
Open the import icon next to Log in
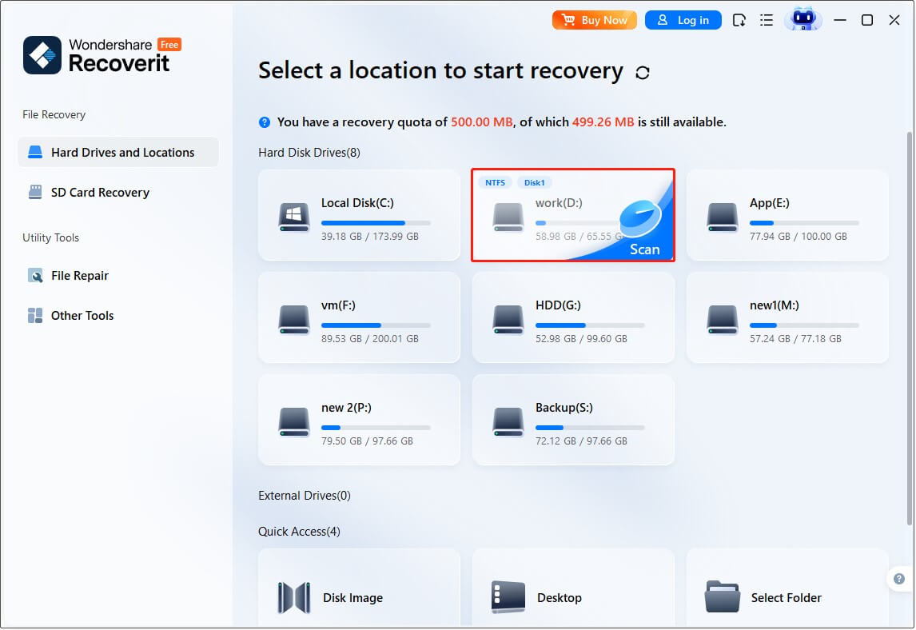[x=739, y=21]
